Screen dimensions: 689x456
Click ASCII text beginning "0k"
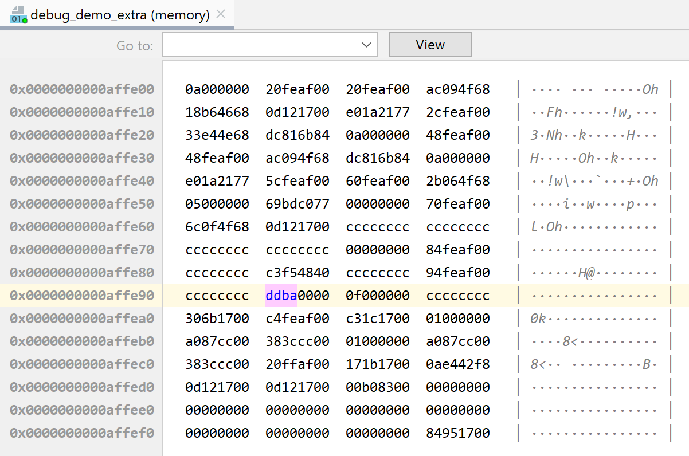pos(594,319)
